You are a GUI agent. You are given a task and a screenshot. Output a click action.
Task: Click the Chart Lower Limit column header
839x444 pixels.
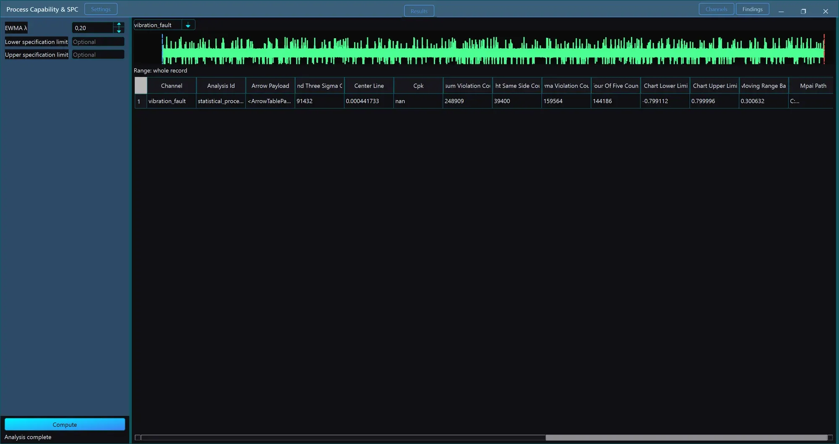coord(665,86)
